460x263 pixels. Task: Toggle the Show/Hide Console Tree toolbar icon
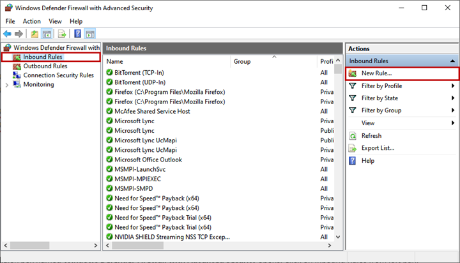point(47,34)
